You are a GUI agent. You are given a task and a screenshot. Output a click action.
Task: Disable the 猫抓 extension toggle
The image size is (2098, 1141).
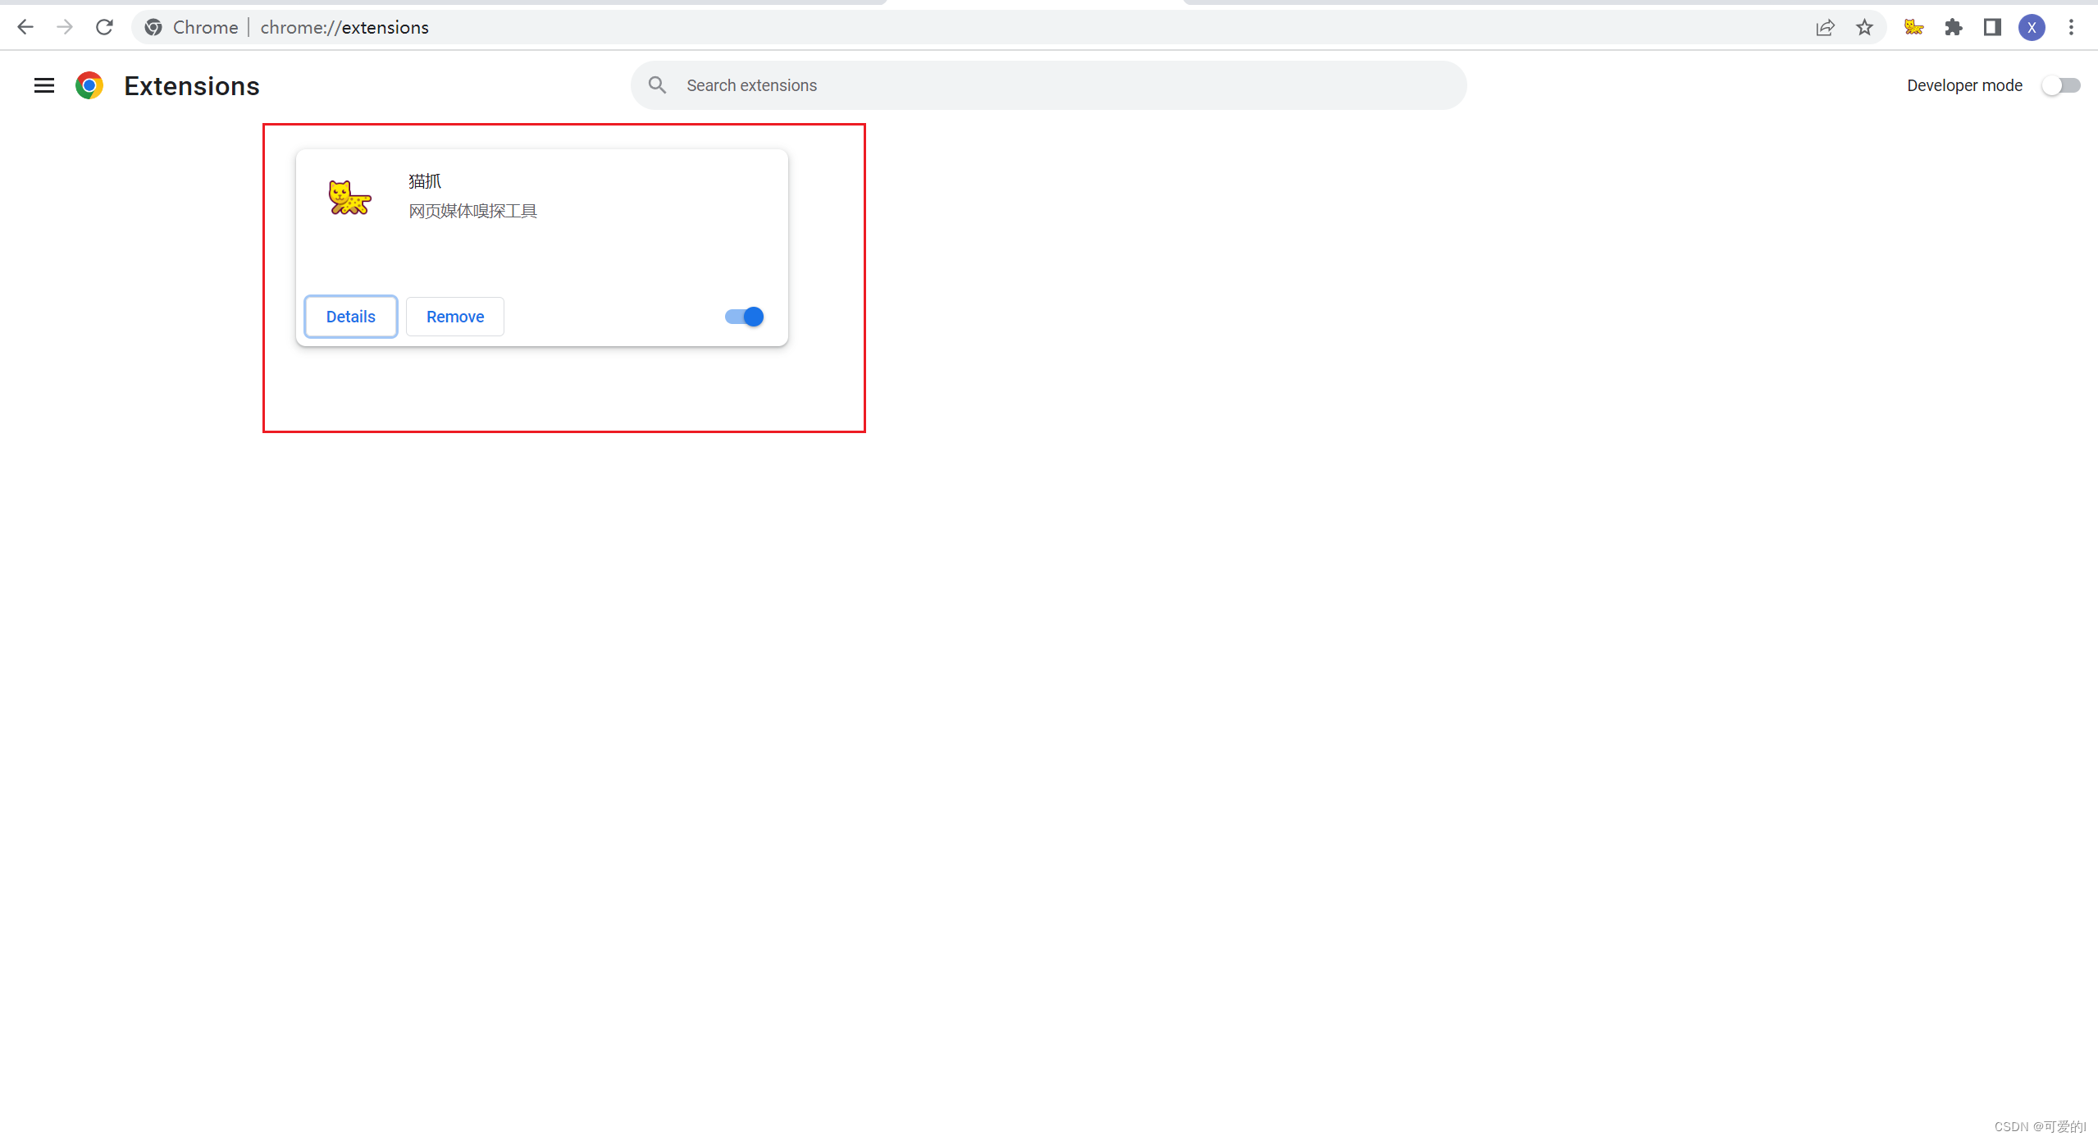pos(745,317)
